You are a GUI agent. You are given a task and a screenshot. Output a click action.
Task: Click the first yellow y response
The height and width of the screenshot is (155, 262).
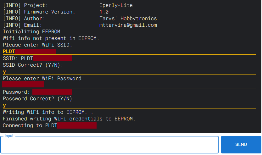4,72
